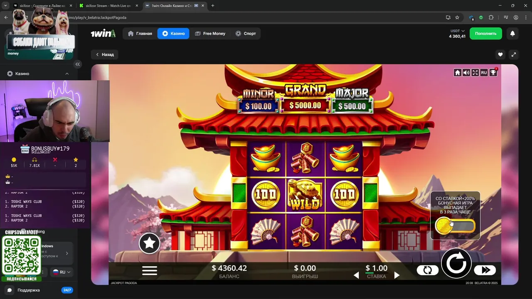
Task: Go to Главная tab
Action: (140, 34)
